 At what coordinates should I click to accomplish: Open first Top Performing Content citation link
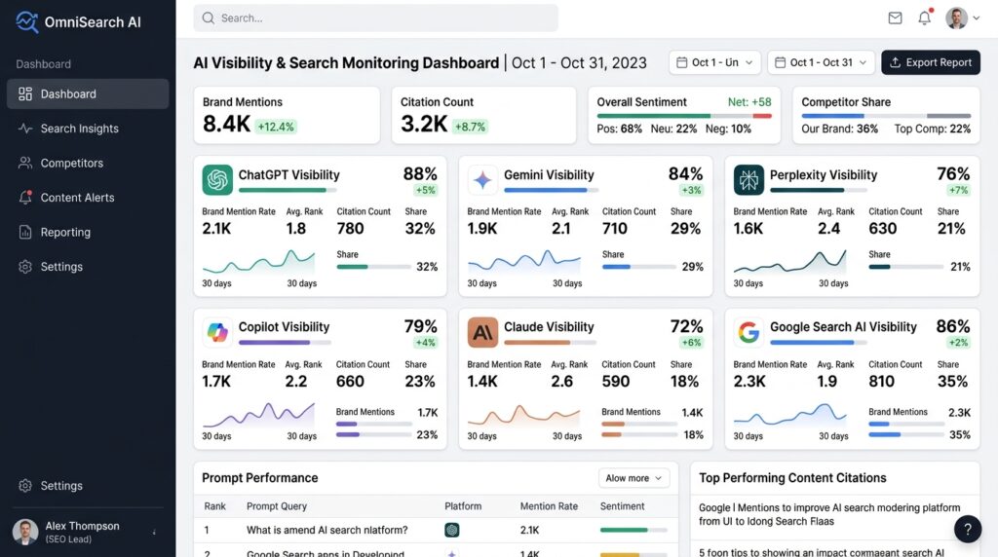829,514
